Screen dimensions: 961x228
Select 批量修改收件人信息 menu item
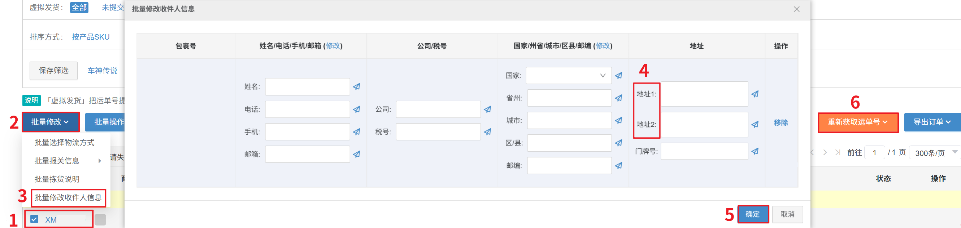(68, 197)
